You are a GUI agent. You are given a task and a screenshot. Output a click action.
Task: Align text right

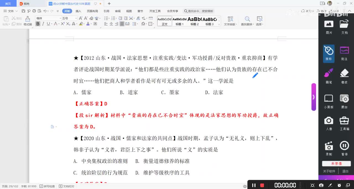point(116,24)
